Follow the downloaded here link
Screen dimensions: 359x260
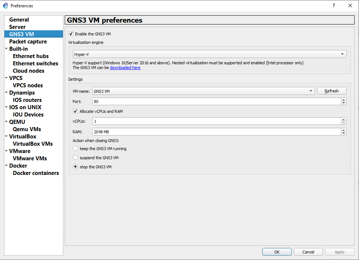point(125,68)
